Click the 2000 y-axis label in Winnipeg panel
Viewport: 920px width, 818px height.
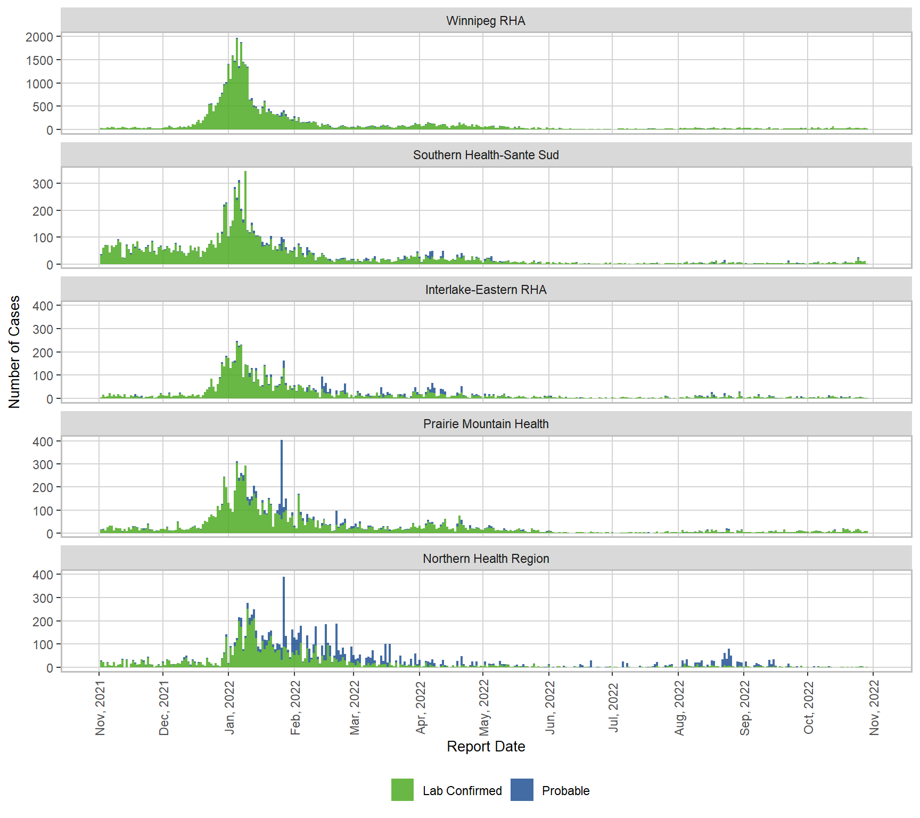[x=40, y=37]
